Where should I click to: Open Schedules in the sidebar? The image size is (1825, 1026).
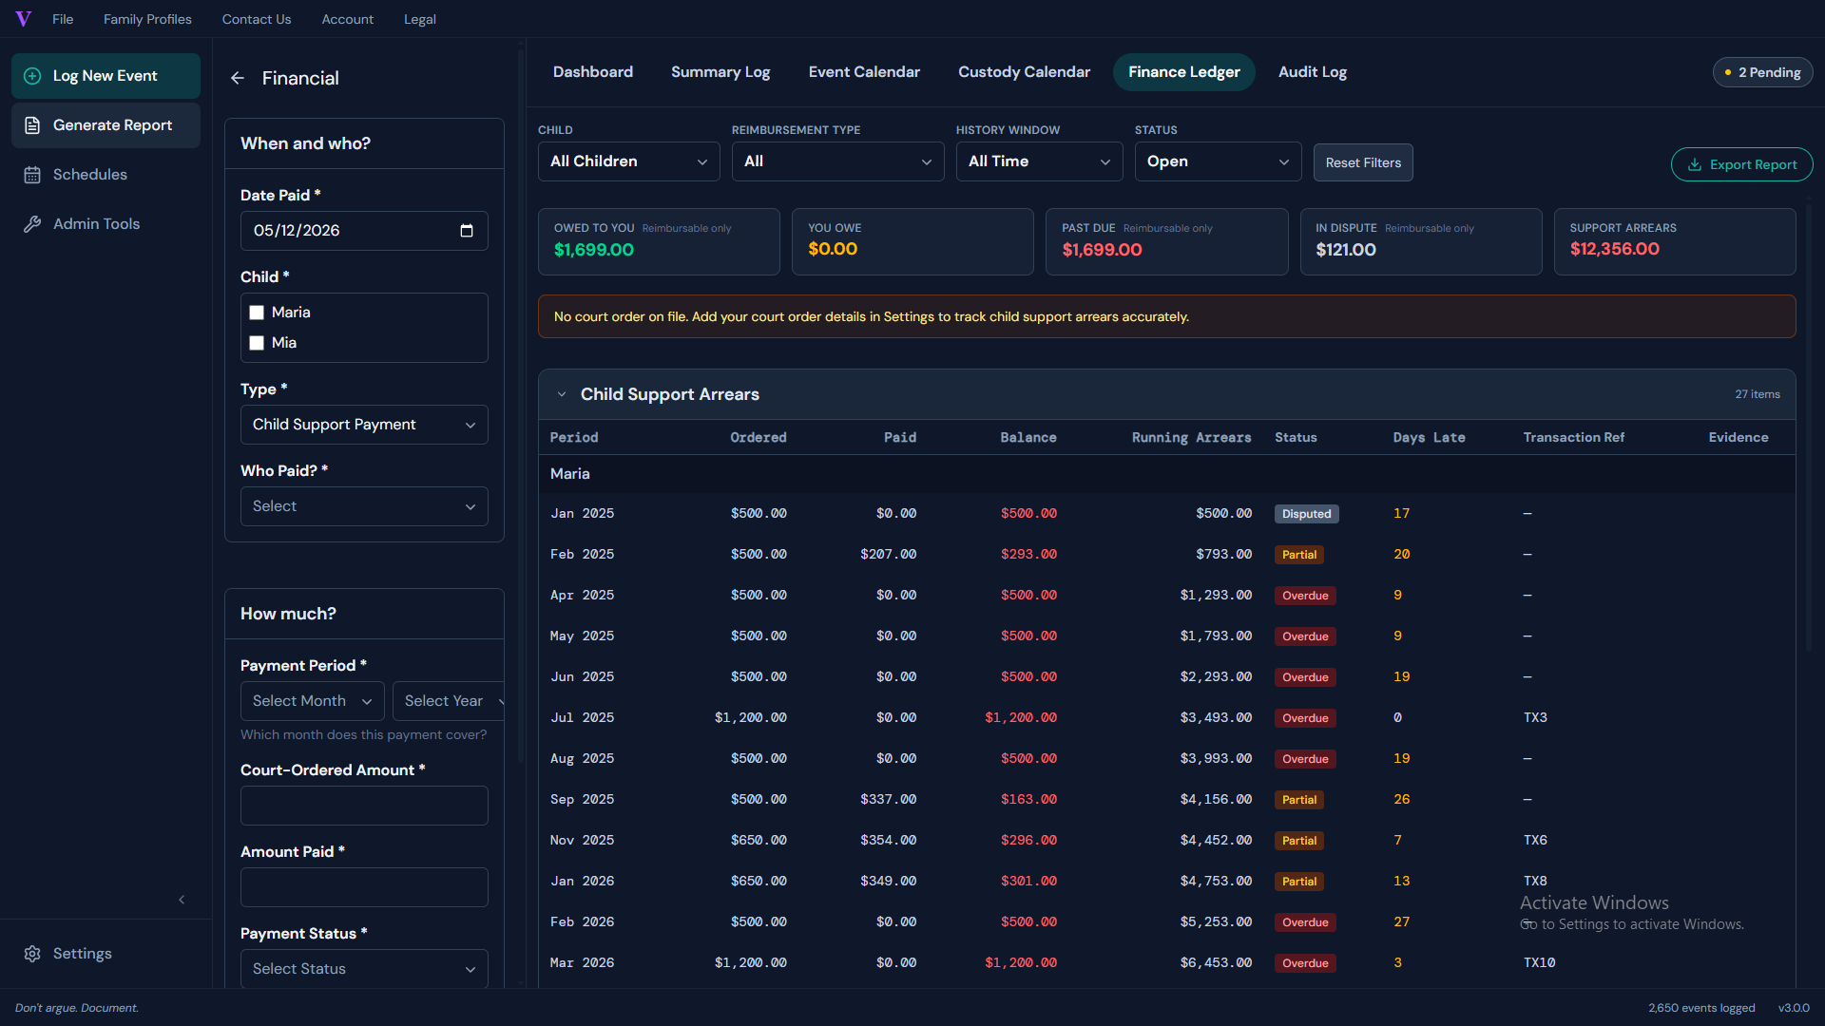pyautogui.click(x=106, y=175)
